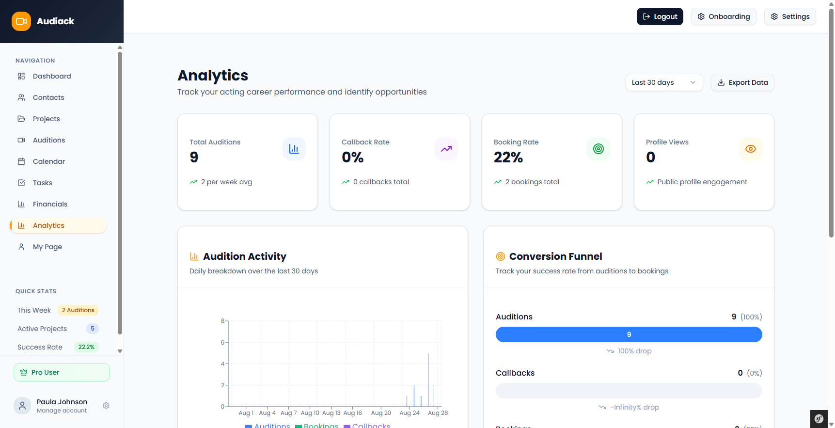Click the Total Auditions bar chart icon
Screen dimensions: 835x428
[x=294, y=149]
